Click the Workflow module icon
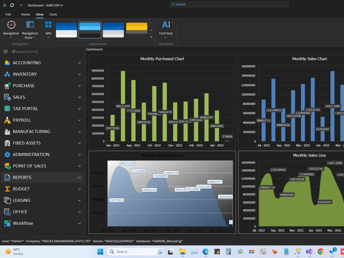Screen dimensions: 344x258 (x=7, y=223)
